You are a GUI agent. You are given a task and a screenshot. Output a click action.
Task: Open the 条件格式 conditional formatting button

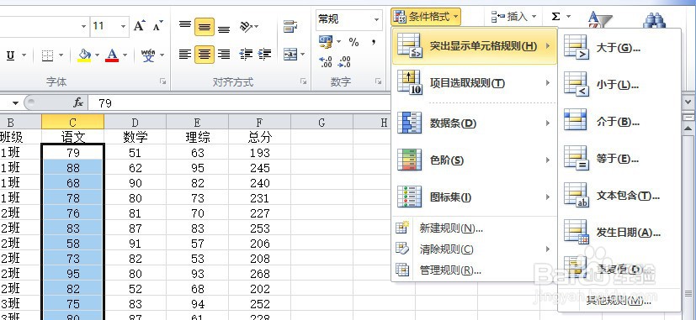pyautogui.click(x=426, y=17)
